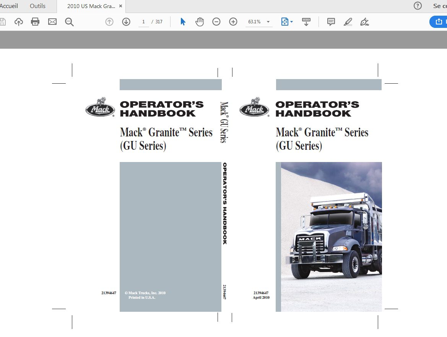Image resolution: width=447 pixels, height=337 pixels.
Task: Print the document with the printer icon
Action: click(35, 22)
